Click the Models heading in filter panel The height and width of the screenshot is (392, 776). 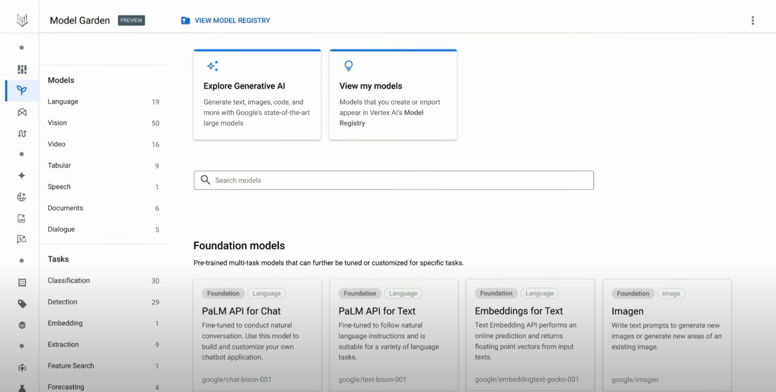coord(61,81)
